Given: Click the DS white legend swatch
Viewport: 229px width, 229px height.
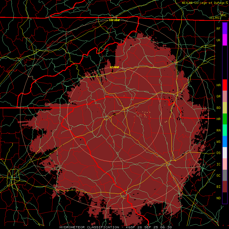Looking at the screenshot, I should click(225, 153).
